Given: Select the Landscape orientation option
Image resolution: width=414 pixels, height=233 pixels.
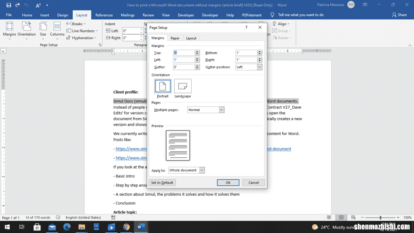Looking at the screenshot, I should [x=183, y=89].
